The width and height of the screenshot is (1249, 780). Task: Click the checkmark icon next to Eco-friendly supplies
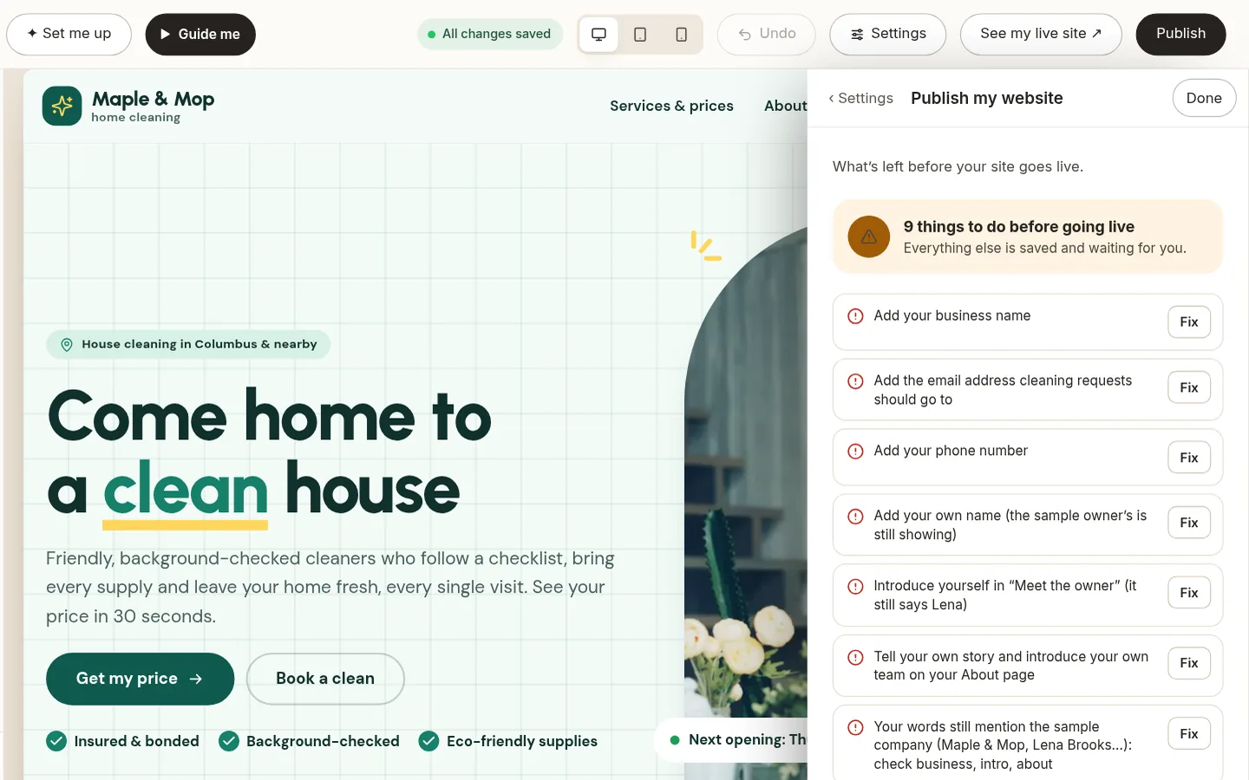click(428, 741)
